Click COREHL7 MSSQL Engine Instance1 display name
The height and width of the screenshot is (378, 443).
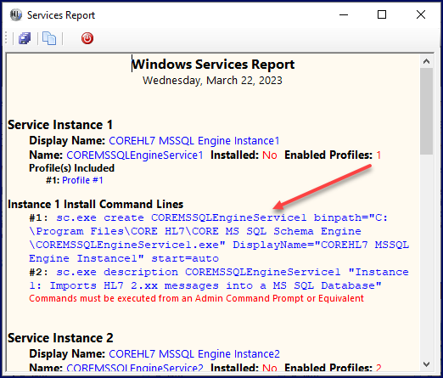[194, 141]
